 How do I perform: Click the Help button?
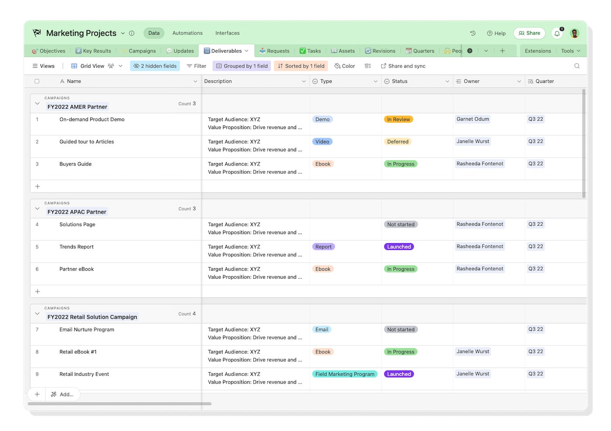pyautogui.click(x=496, y=33)
